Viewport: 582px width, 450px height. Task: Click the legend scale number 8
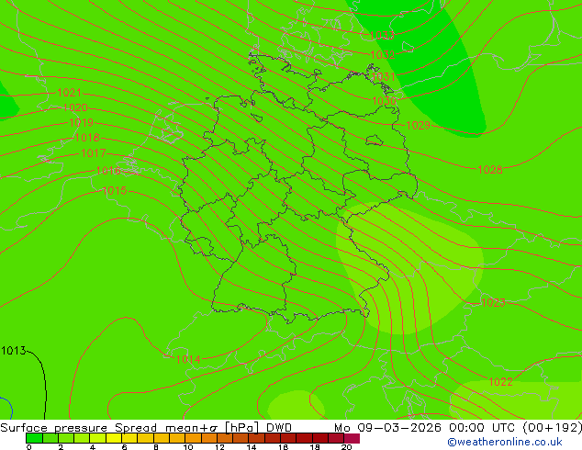(156, 447)
